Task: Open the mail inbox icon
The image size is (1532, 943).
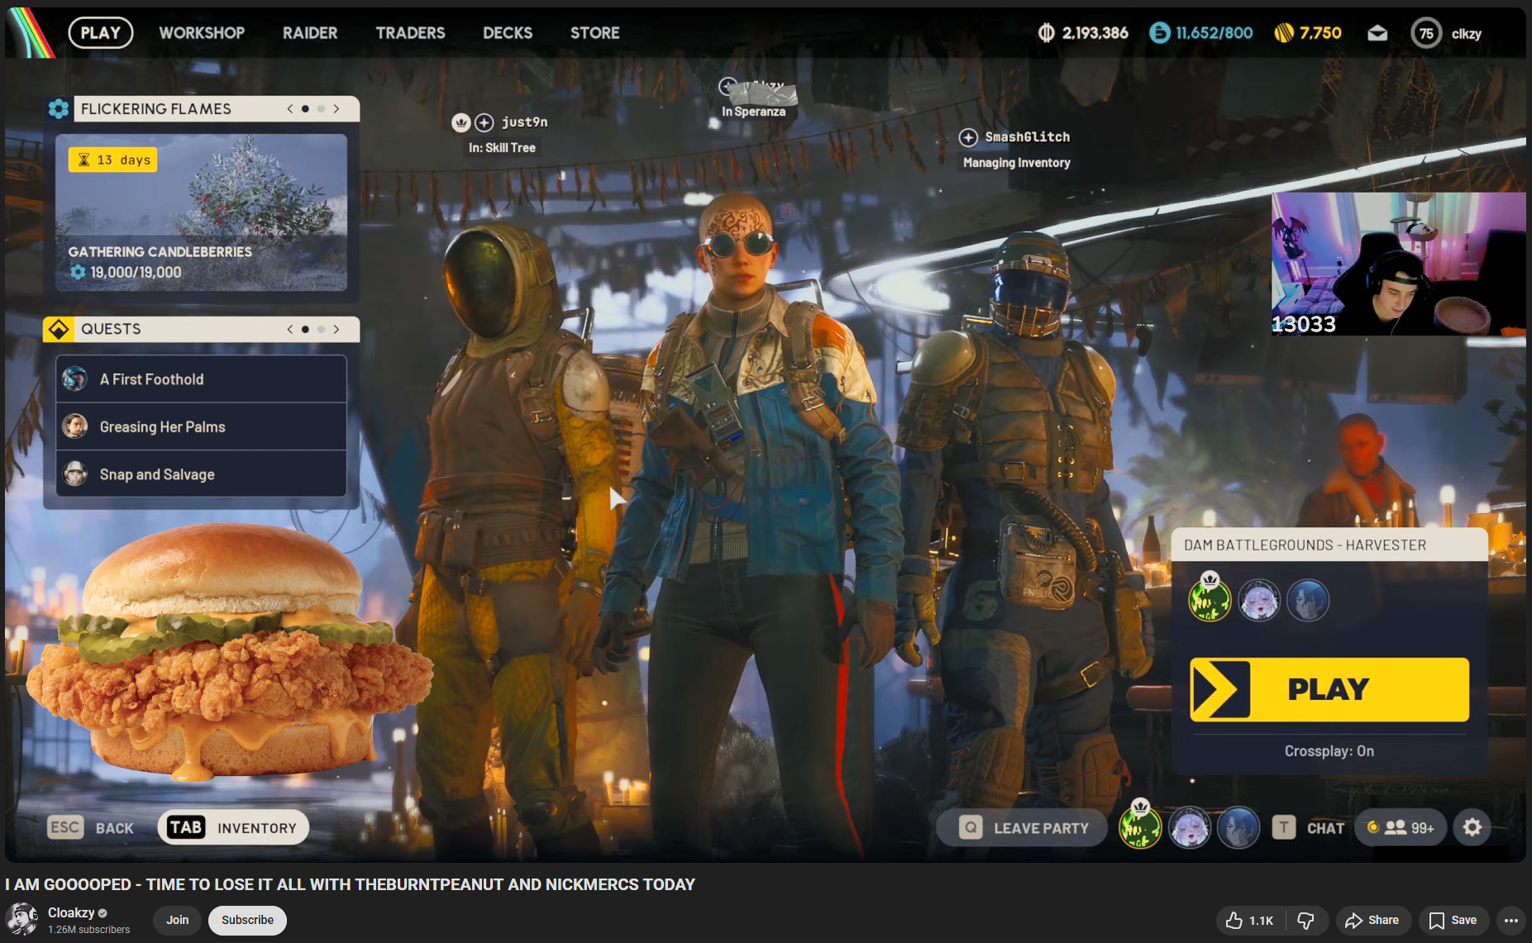Action: (1377, 33)
